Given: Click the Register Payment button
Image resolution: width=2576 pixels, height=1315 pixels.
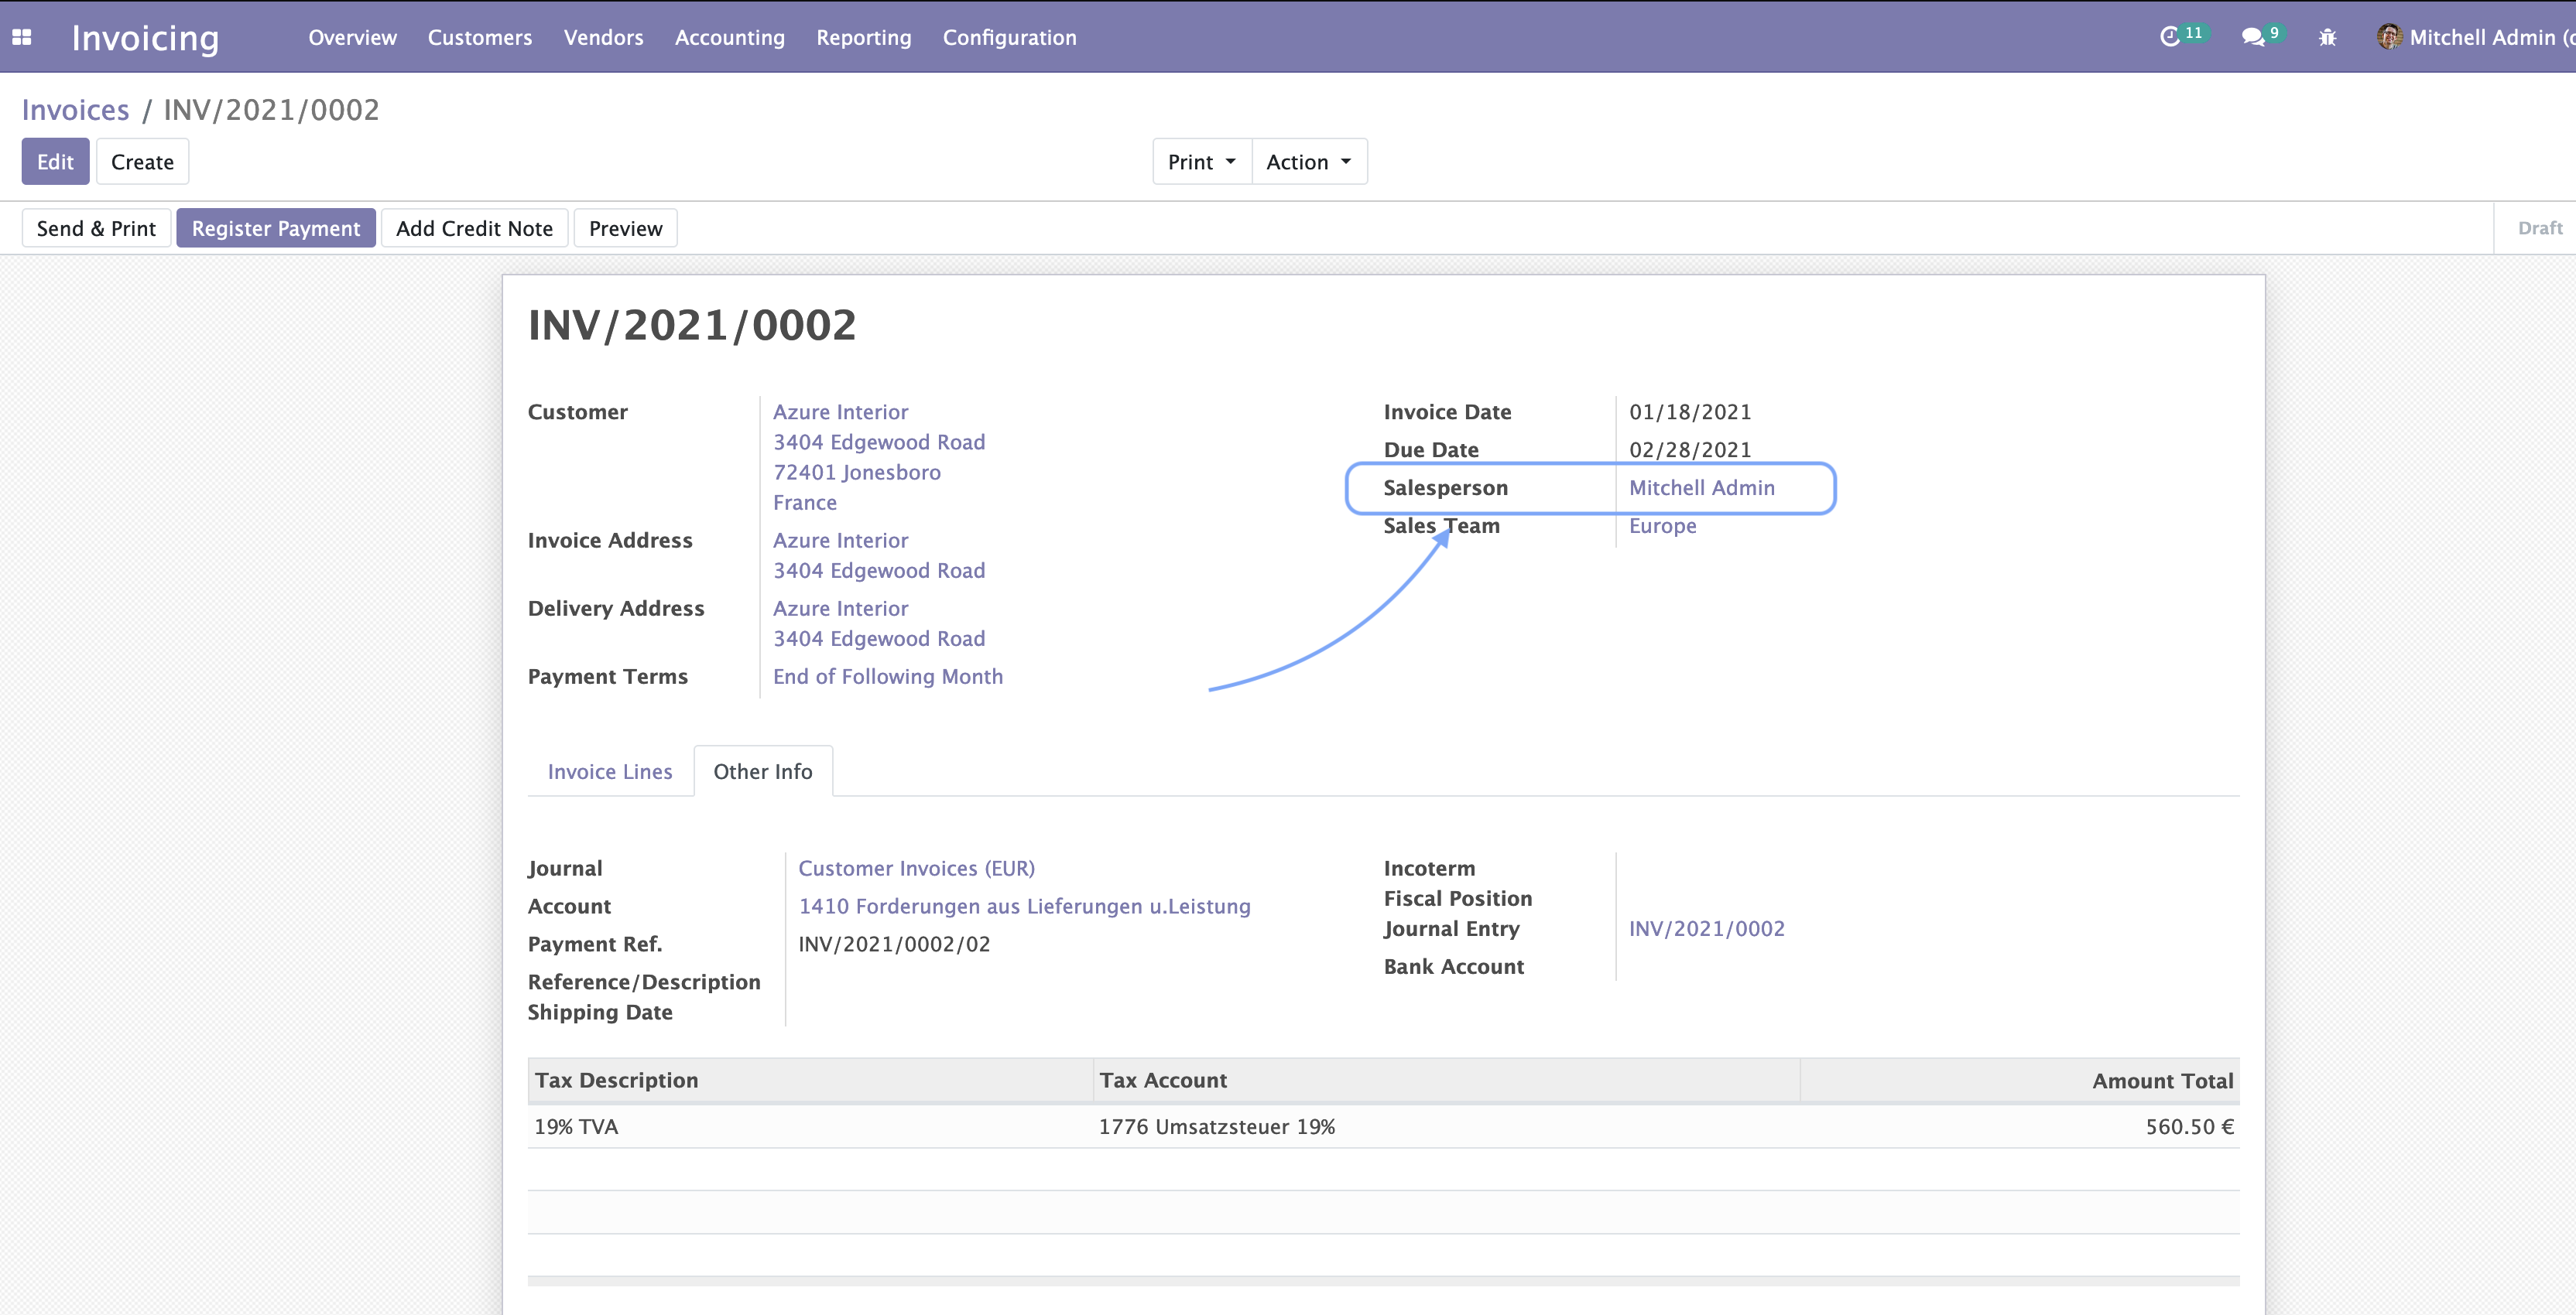Looking at the screenshot, I should click(x=275, y=228).
